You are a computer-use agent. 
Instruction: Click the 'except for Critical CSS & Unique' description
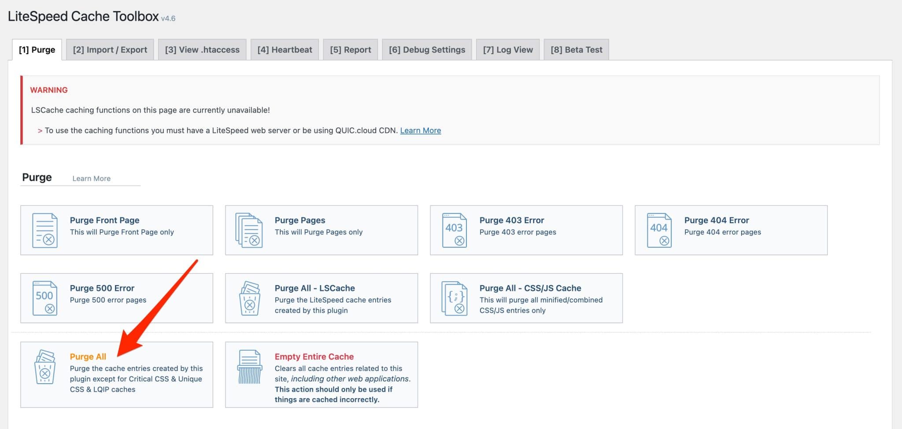tap(136, 379)
